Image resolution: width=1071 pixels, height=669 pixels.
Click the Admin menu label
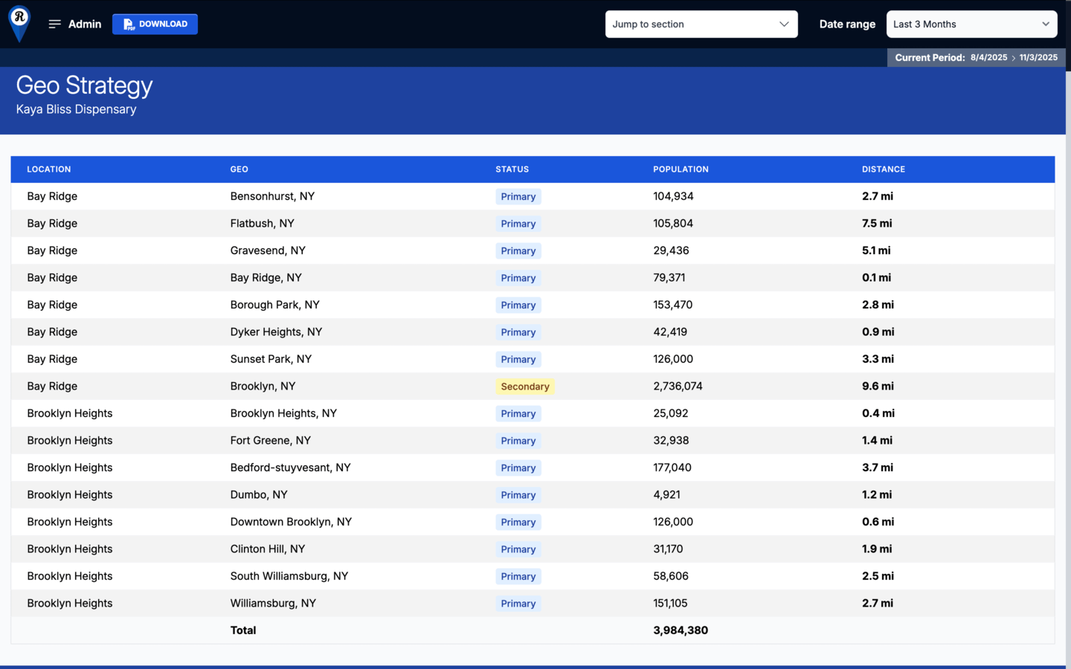point(85,25)
